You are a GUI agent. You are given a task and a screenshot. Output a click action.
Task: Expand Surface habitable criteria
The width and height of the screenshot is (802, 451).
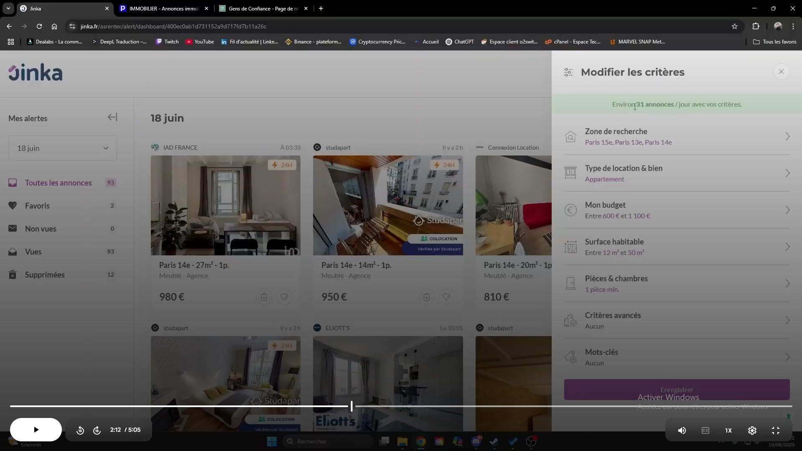coord(677,247)
